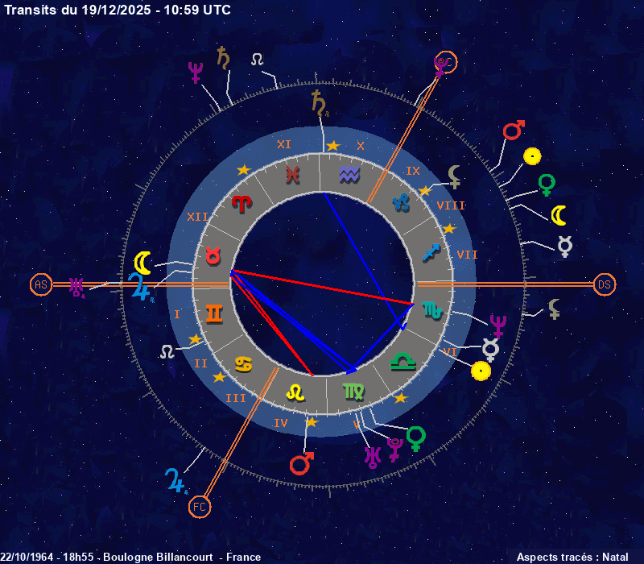The height and width of the screenshot is (564, 644).
Task: Click the "Transits du 19/12/2025" title
Action: coord(118,10)
